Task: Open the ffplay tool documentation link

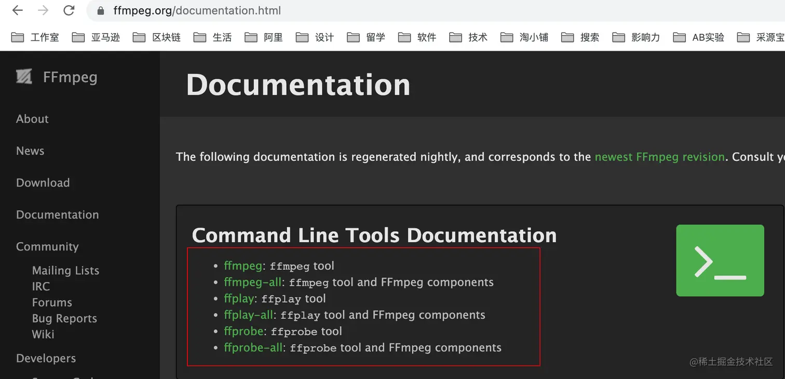Action: coord(239,299)
